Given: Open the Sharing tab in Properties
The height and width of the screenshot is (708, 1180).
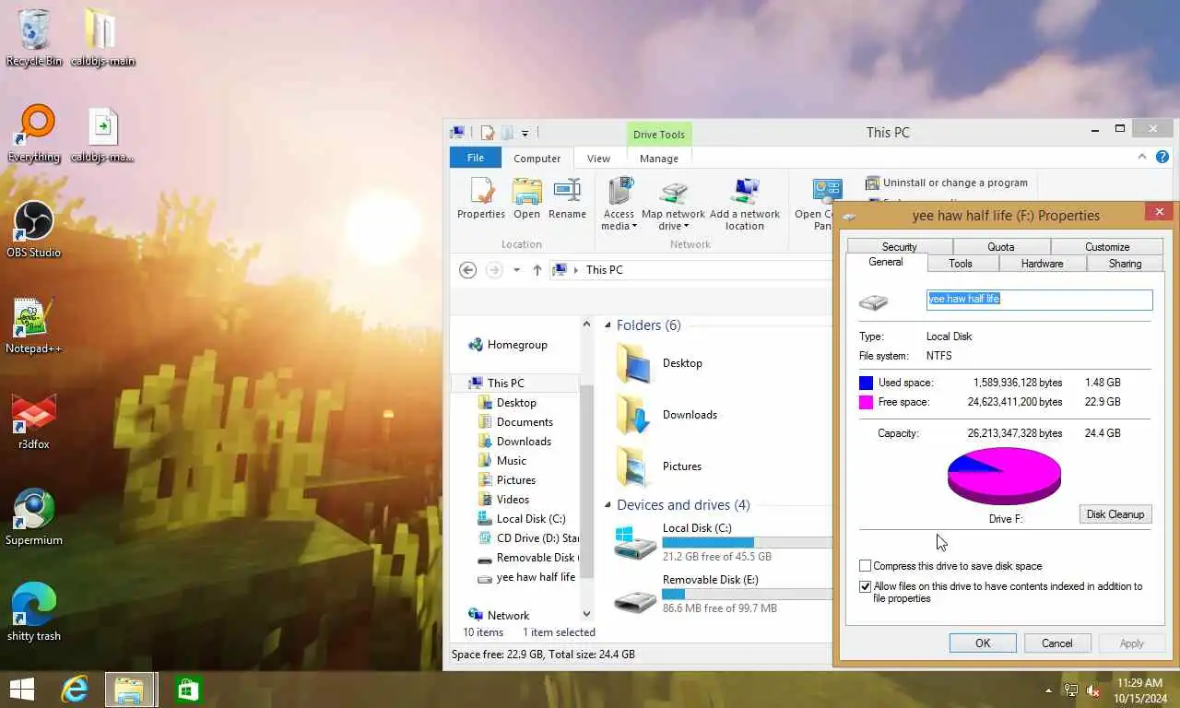Looking at the screenshot, I should coord(1125,264).
